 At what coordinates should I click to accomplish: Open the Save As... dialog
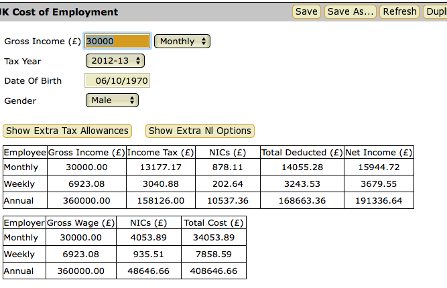[x=350, y=11]
